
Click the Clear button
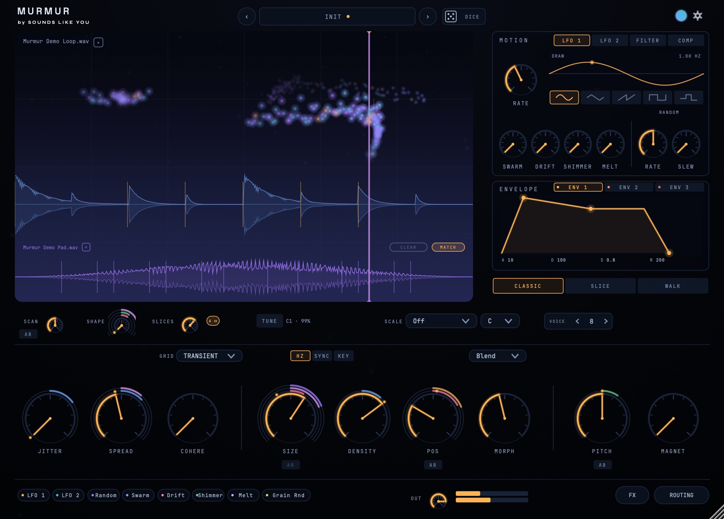408,247
